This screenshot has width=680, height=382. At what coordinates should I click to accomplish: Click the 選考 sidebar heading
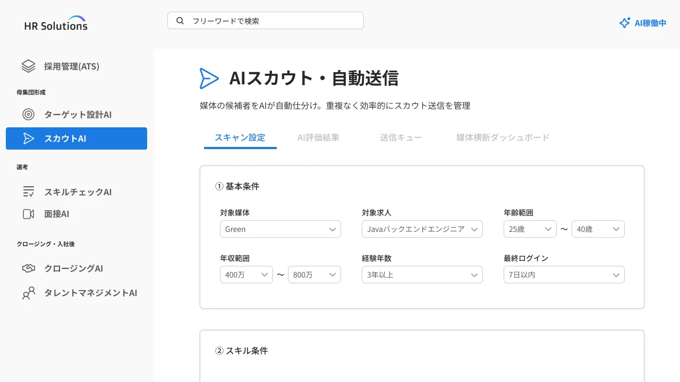[x=22, y=167]
